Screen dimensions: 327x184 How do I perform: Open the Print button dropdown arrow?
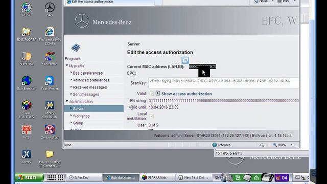pos(295,1)
